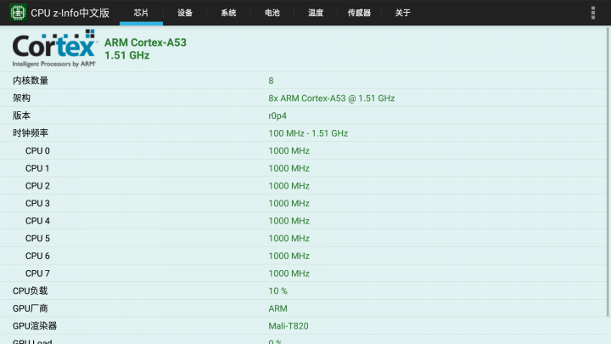Click the GPU vendor value ARM
The height and width of the screenshot is (344, 611).
[277, 308]
